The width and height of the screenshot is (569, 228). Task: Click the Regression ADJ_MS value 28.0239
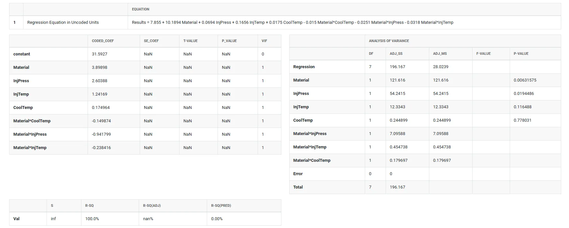[x=441, y=67]
